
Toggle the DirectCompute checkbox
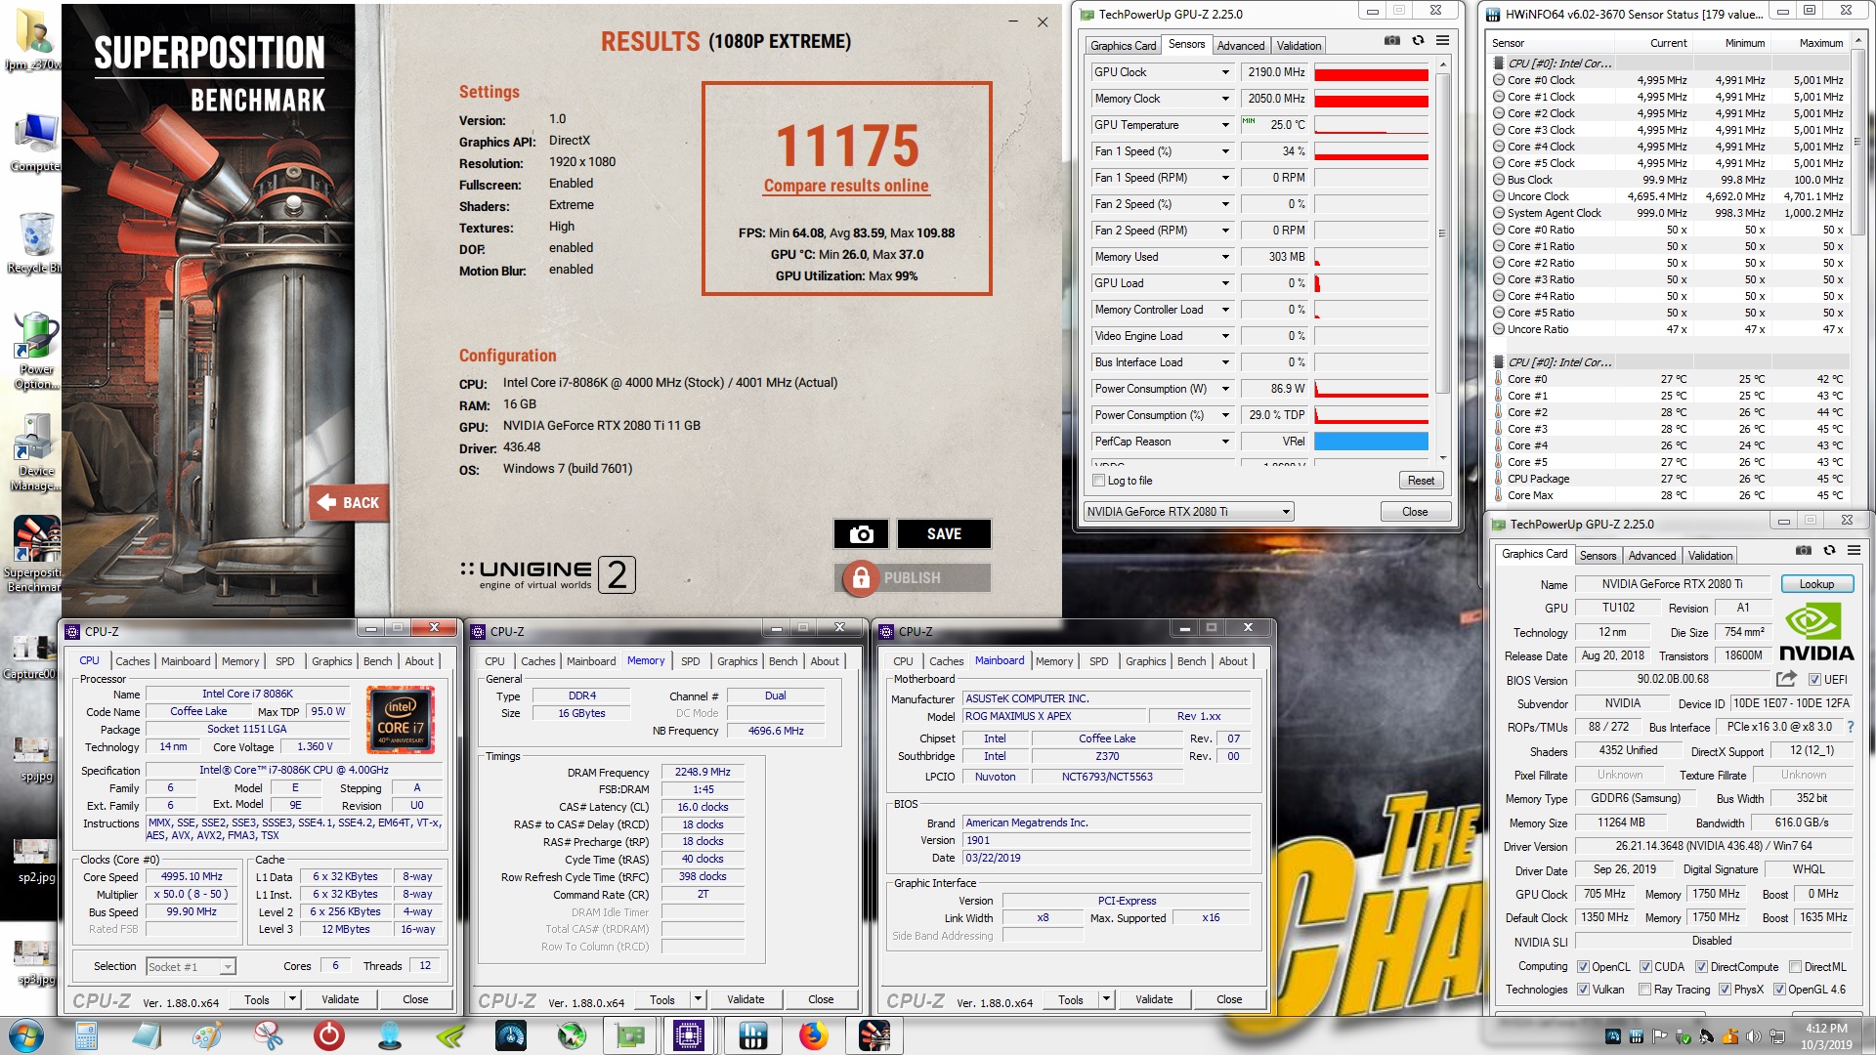pos(1701,967)
